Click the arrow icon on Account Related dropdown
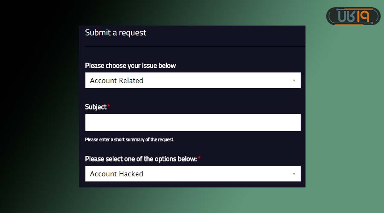This screenshot has height=213, width=384. (294, 81)
